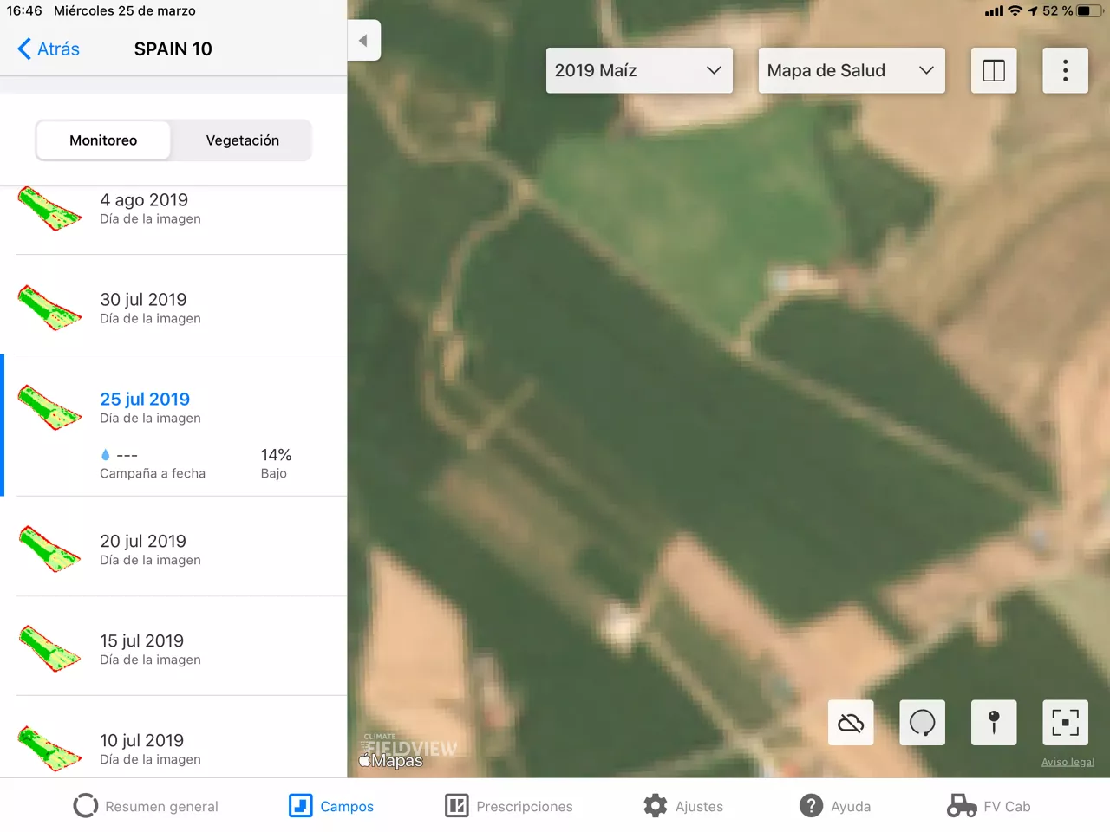Drop a pin on the map

[993, 722]
